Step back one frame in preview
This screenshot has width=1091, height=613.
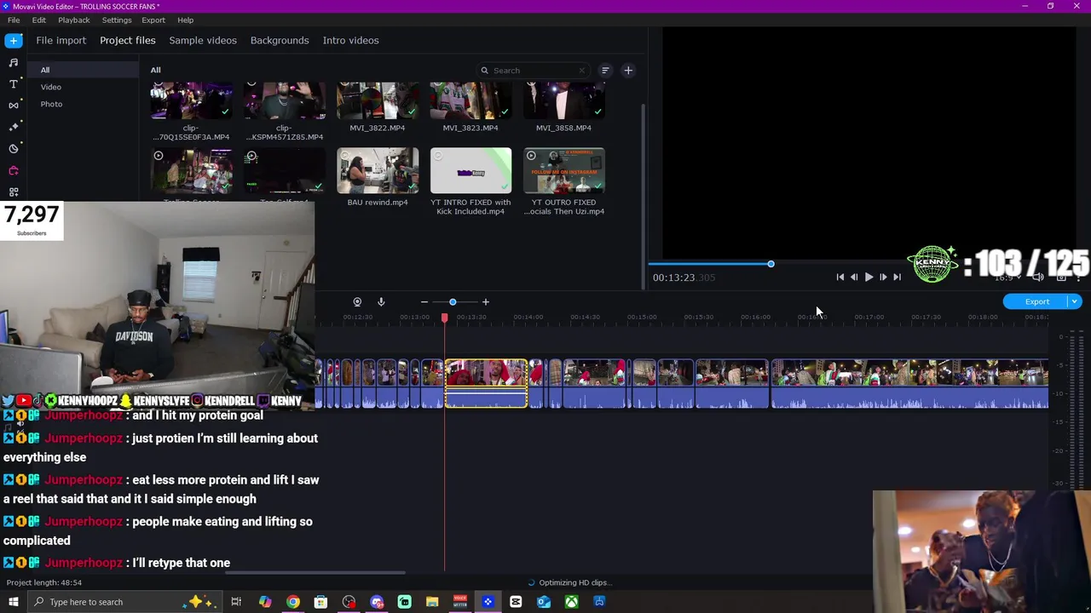854,277
